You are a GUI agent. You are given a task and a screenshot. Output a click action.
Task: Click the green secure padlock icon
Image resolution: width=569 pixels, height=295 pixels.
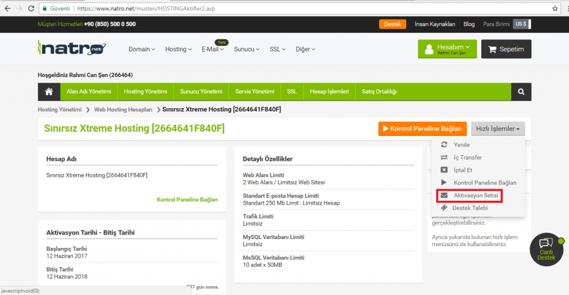pos(44,8)
